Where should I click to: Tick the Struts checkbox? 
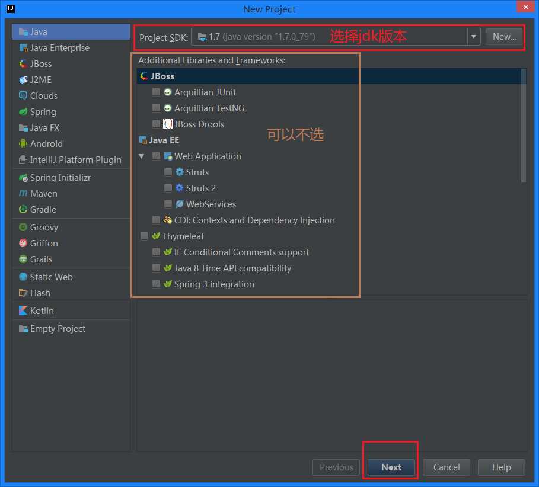[168, 172]
